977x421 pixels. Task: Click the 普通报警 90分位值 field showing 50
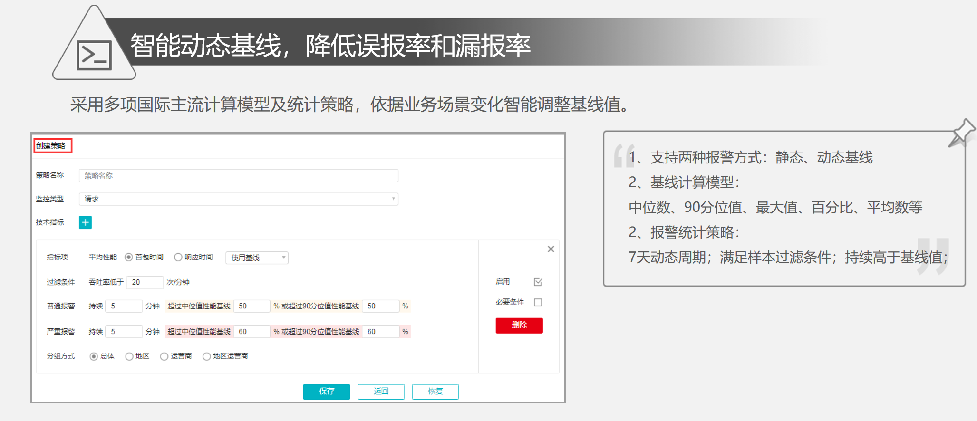[381, 306]
